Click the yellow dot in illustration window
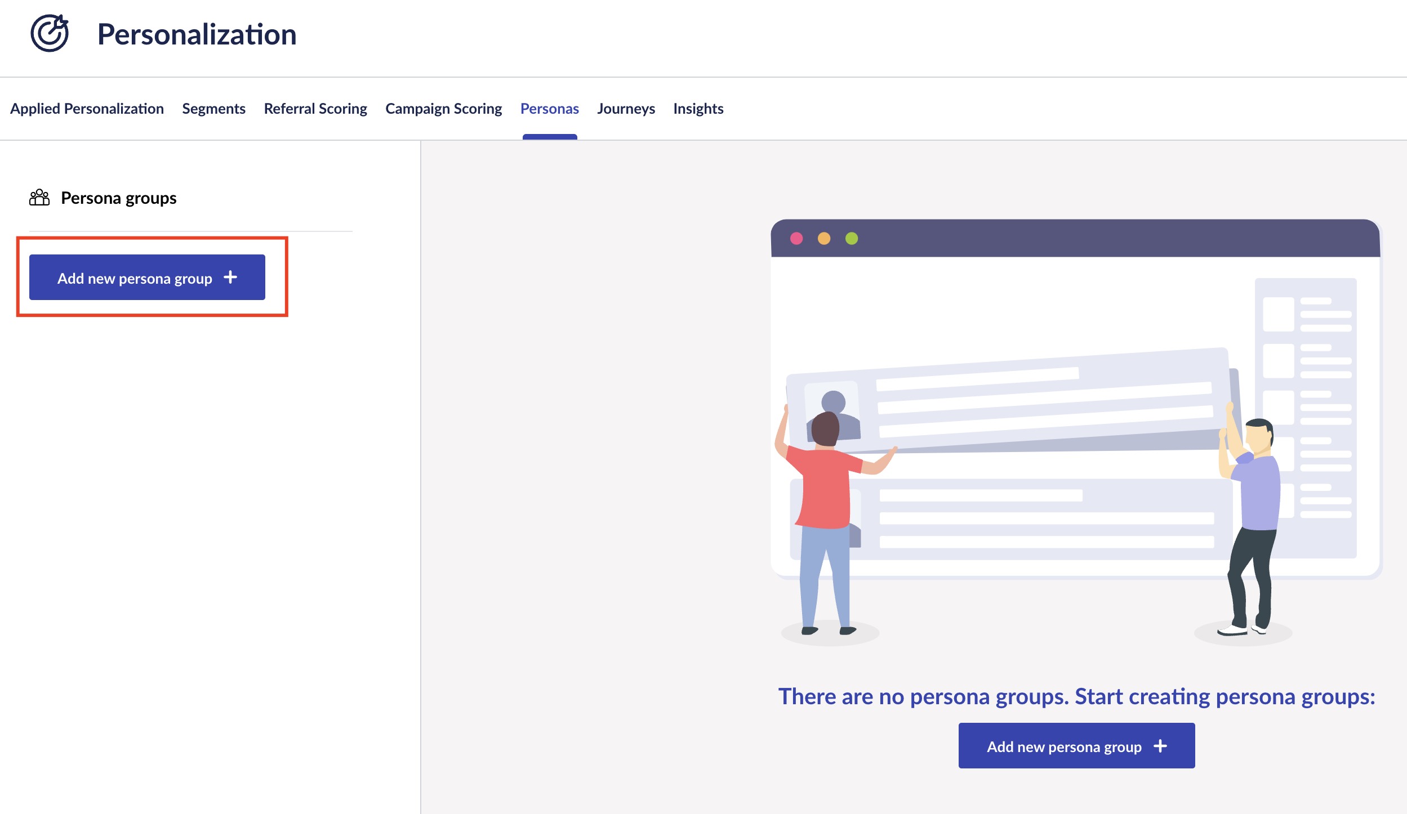Viewport: 1407px width, 814px height. pyautogui.click(x=824, y=239)
